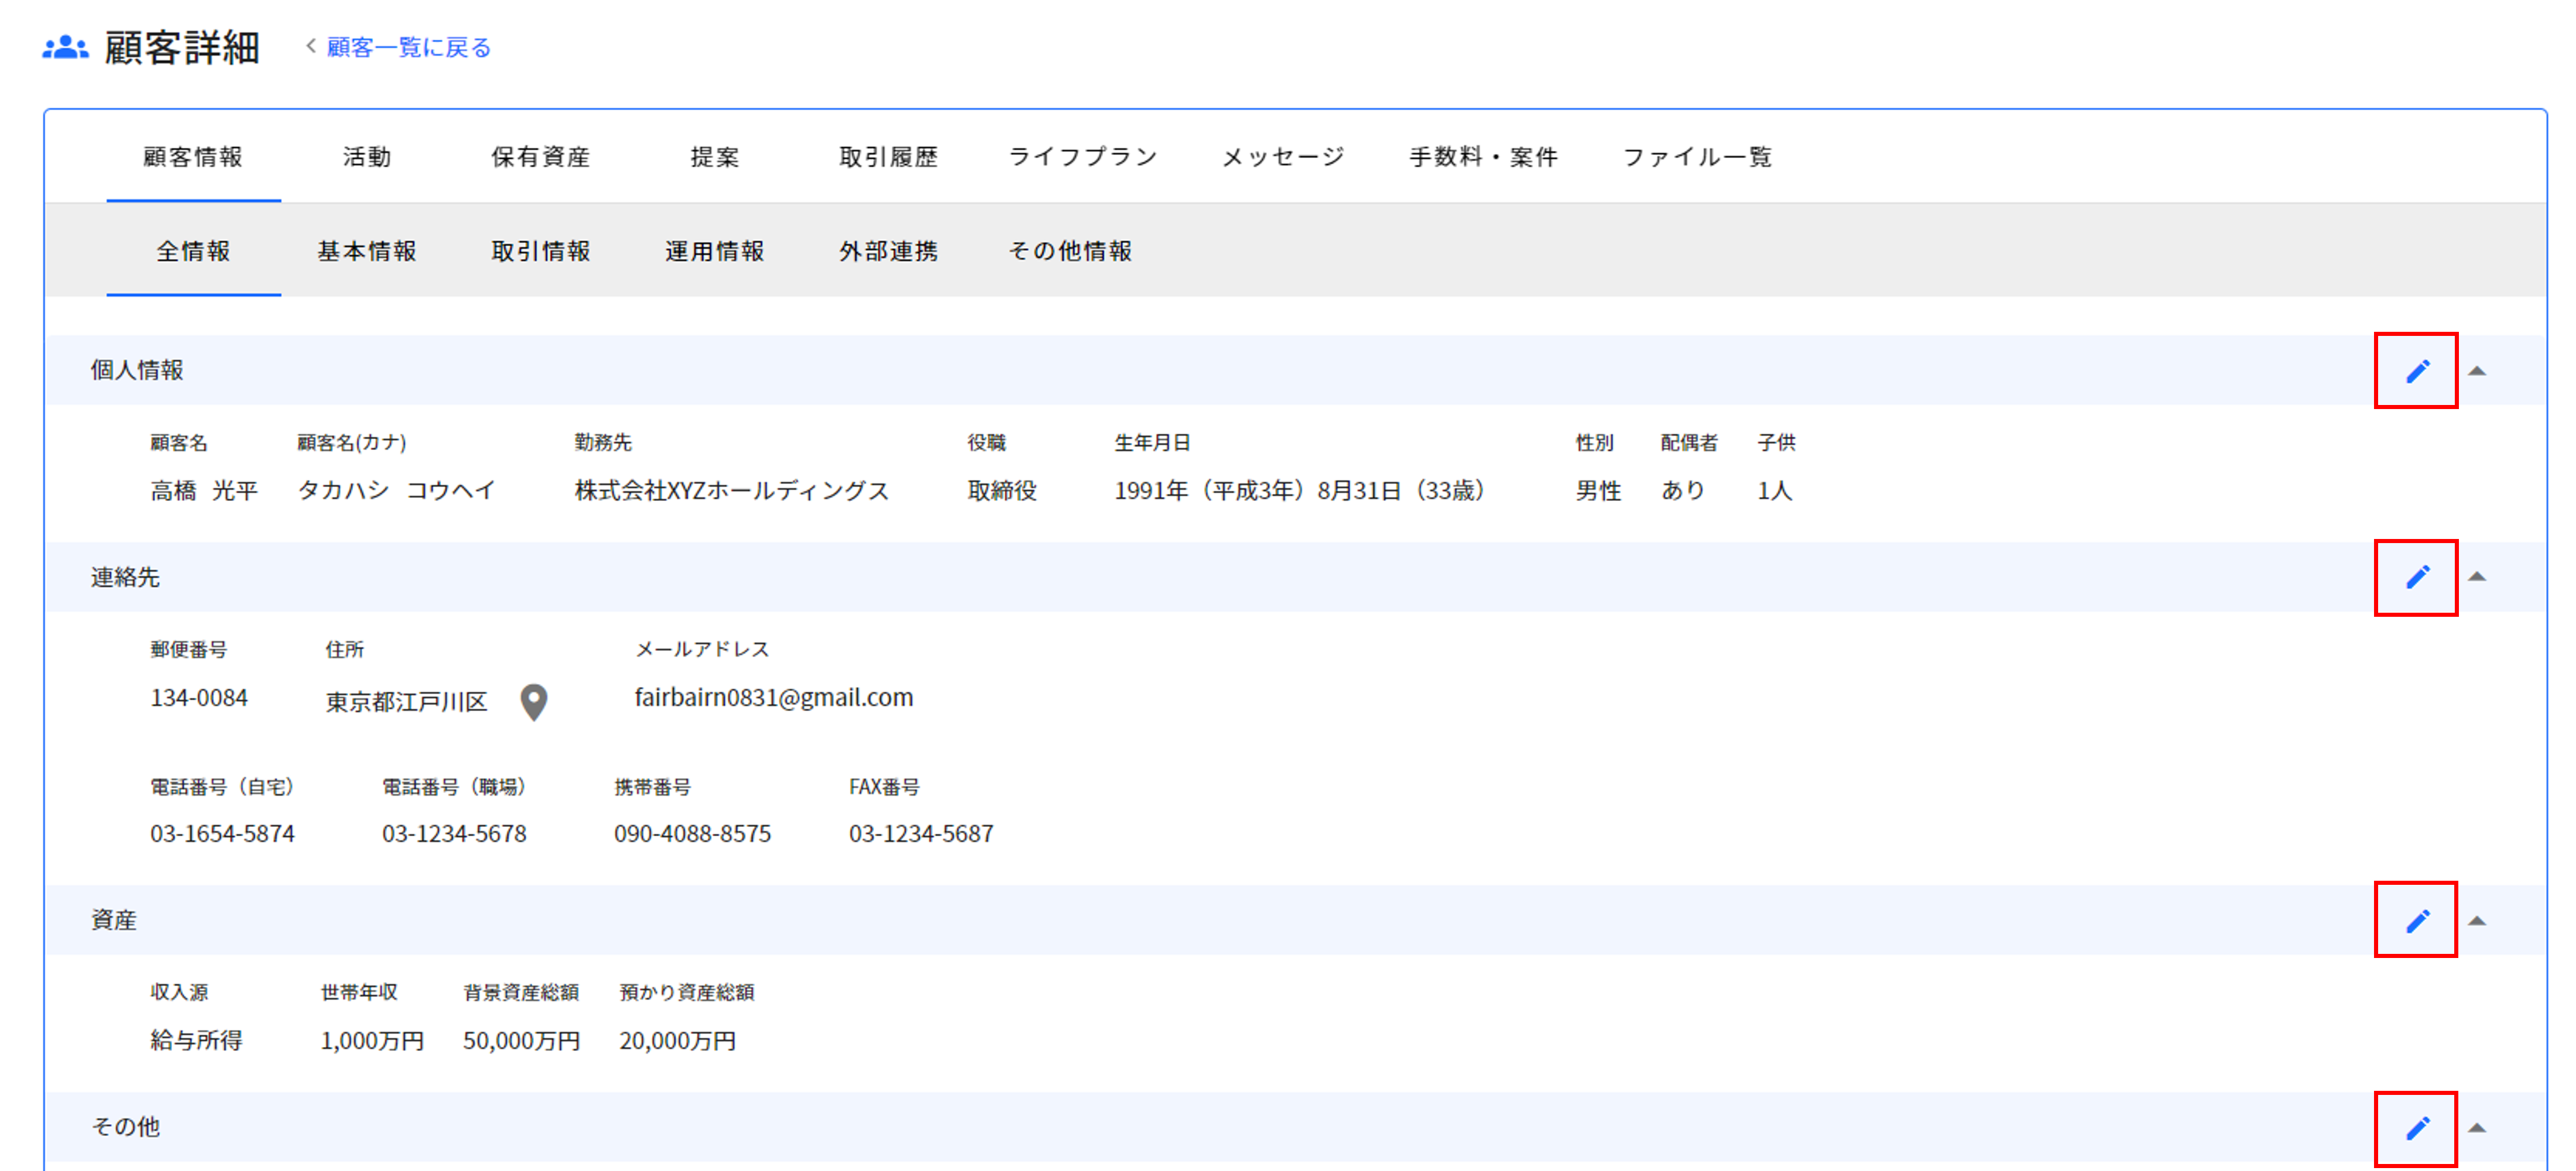Edit the 連絡先 section via pencil icon

point(2416,577)
